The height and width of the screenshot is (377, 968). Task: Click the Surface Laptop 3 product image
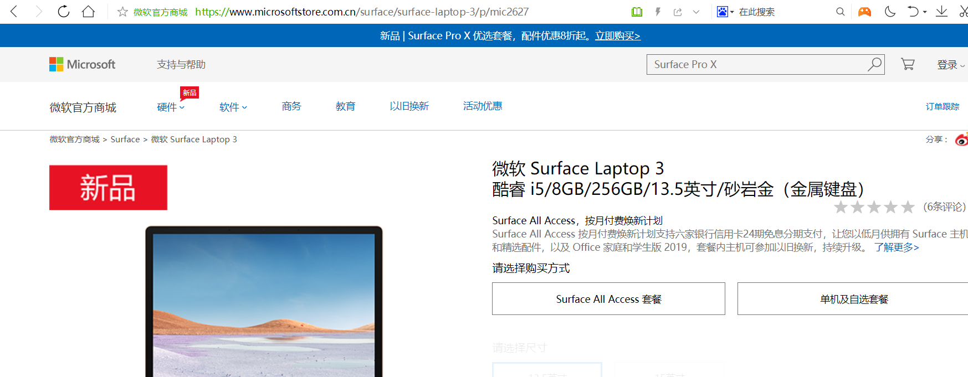tap(264, 302)
